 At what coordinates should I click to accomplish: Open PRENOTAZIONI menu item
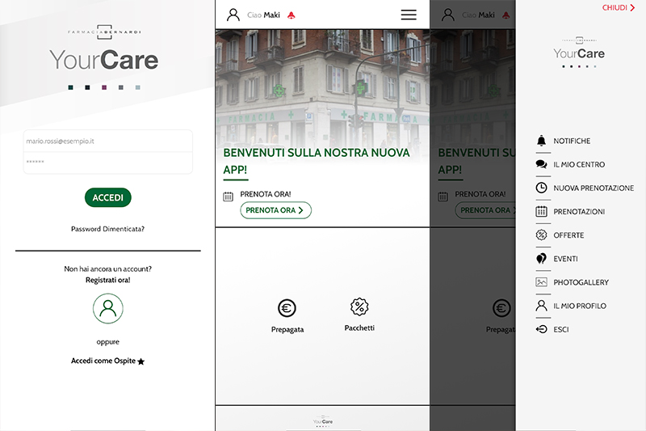(x=579, y=212)
